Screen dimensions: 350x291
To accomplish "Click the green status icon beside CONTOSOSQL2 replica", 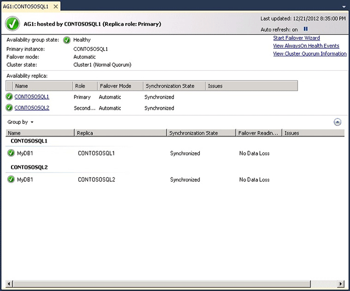I will pos(9,107).
